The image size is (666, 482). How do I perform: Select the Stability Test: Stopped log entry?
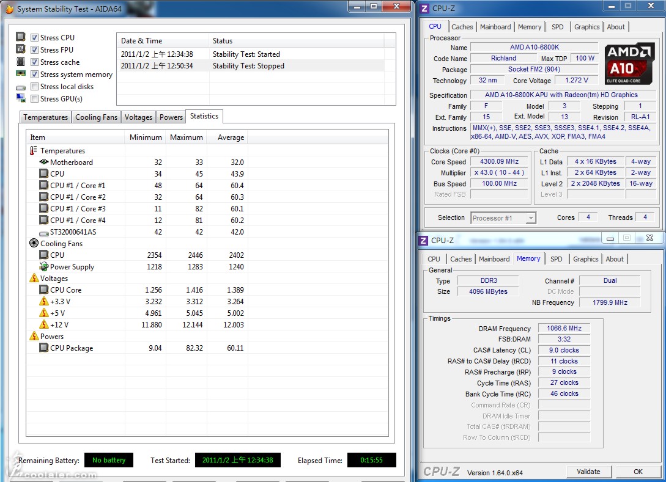(248, 66)
